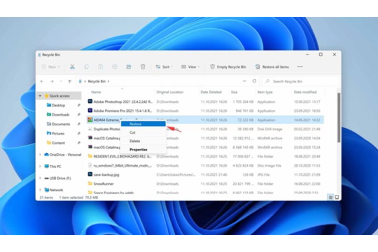
Task: Expand the OneDrive - Personal node
Action: (x=40, y=154)
